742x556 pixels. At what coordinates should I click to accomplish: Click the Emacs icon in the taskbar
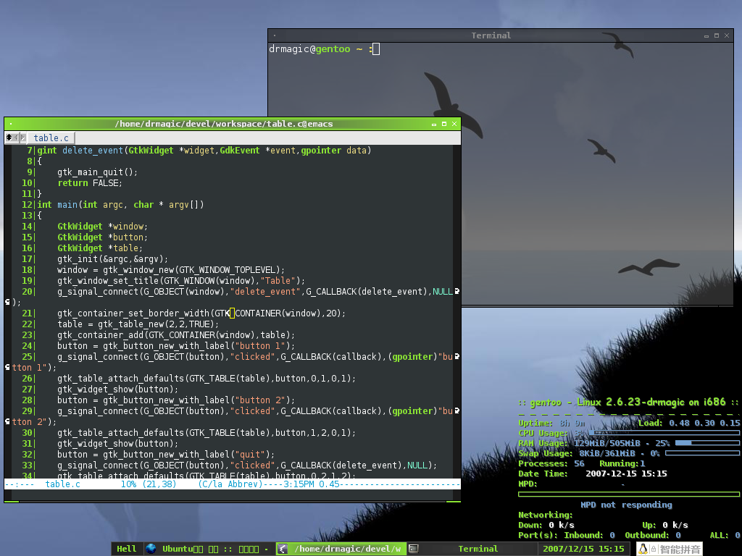point(283,549)
